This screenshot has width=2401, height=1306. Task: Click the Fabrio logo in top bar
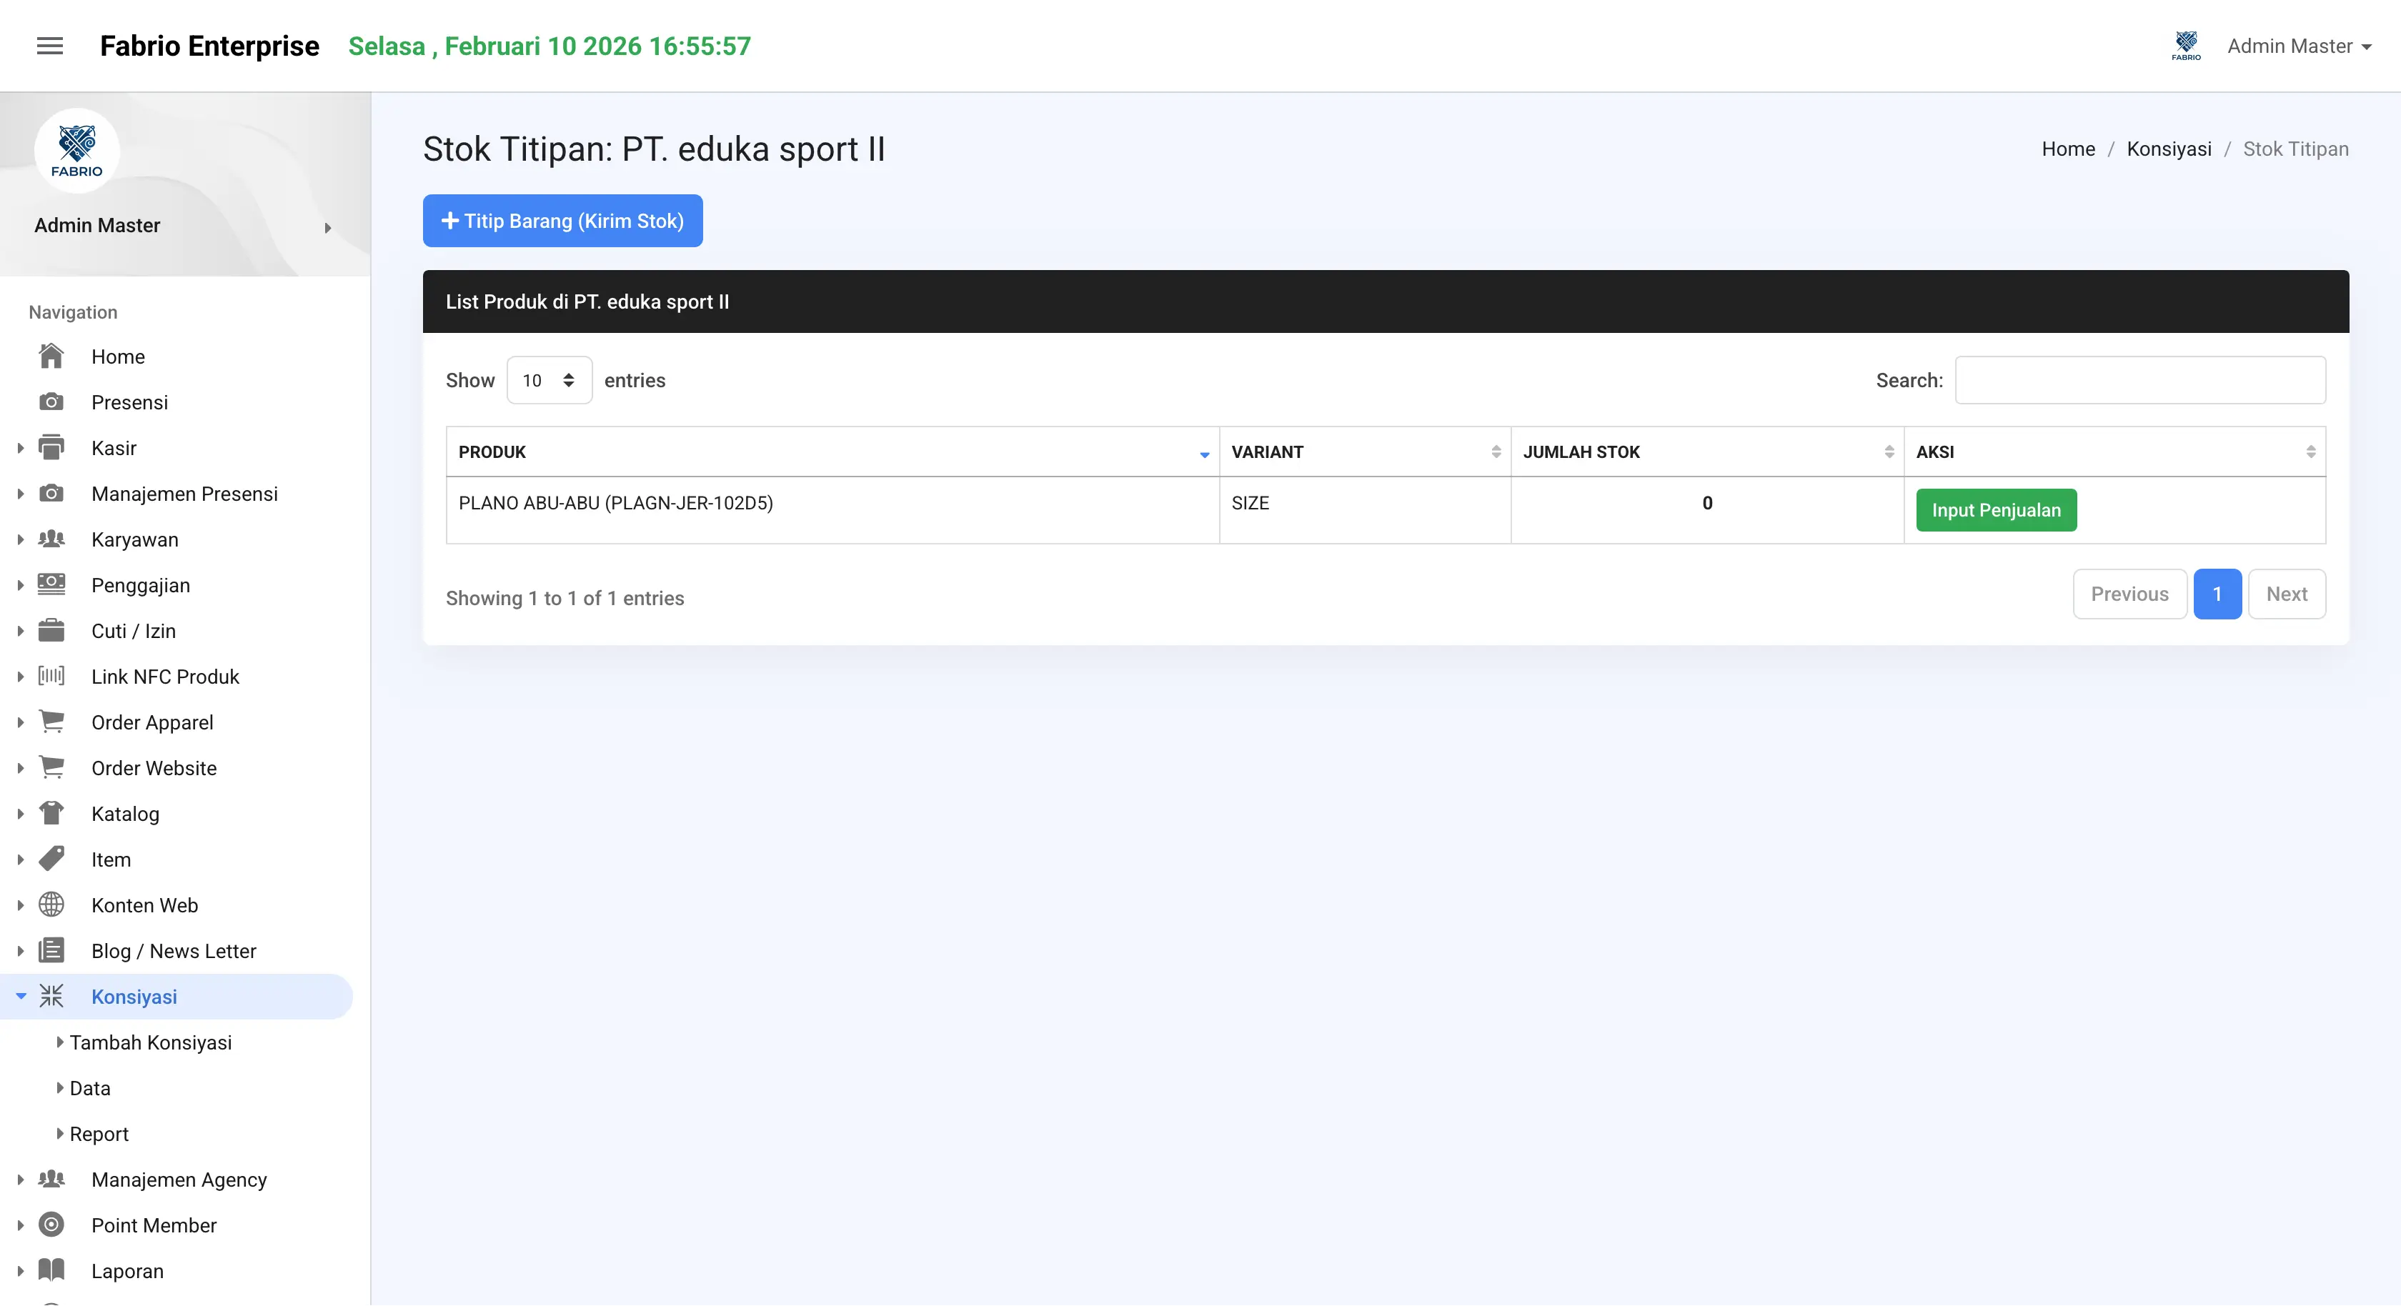(2186, 46)
